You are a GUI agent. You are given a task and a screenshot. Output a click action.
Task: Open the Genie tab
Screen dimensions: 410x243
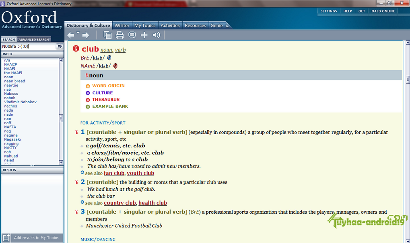(216, 25)
